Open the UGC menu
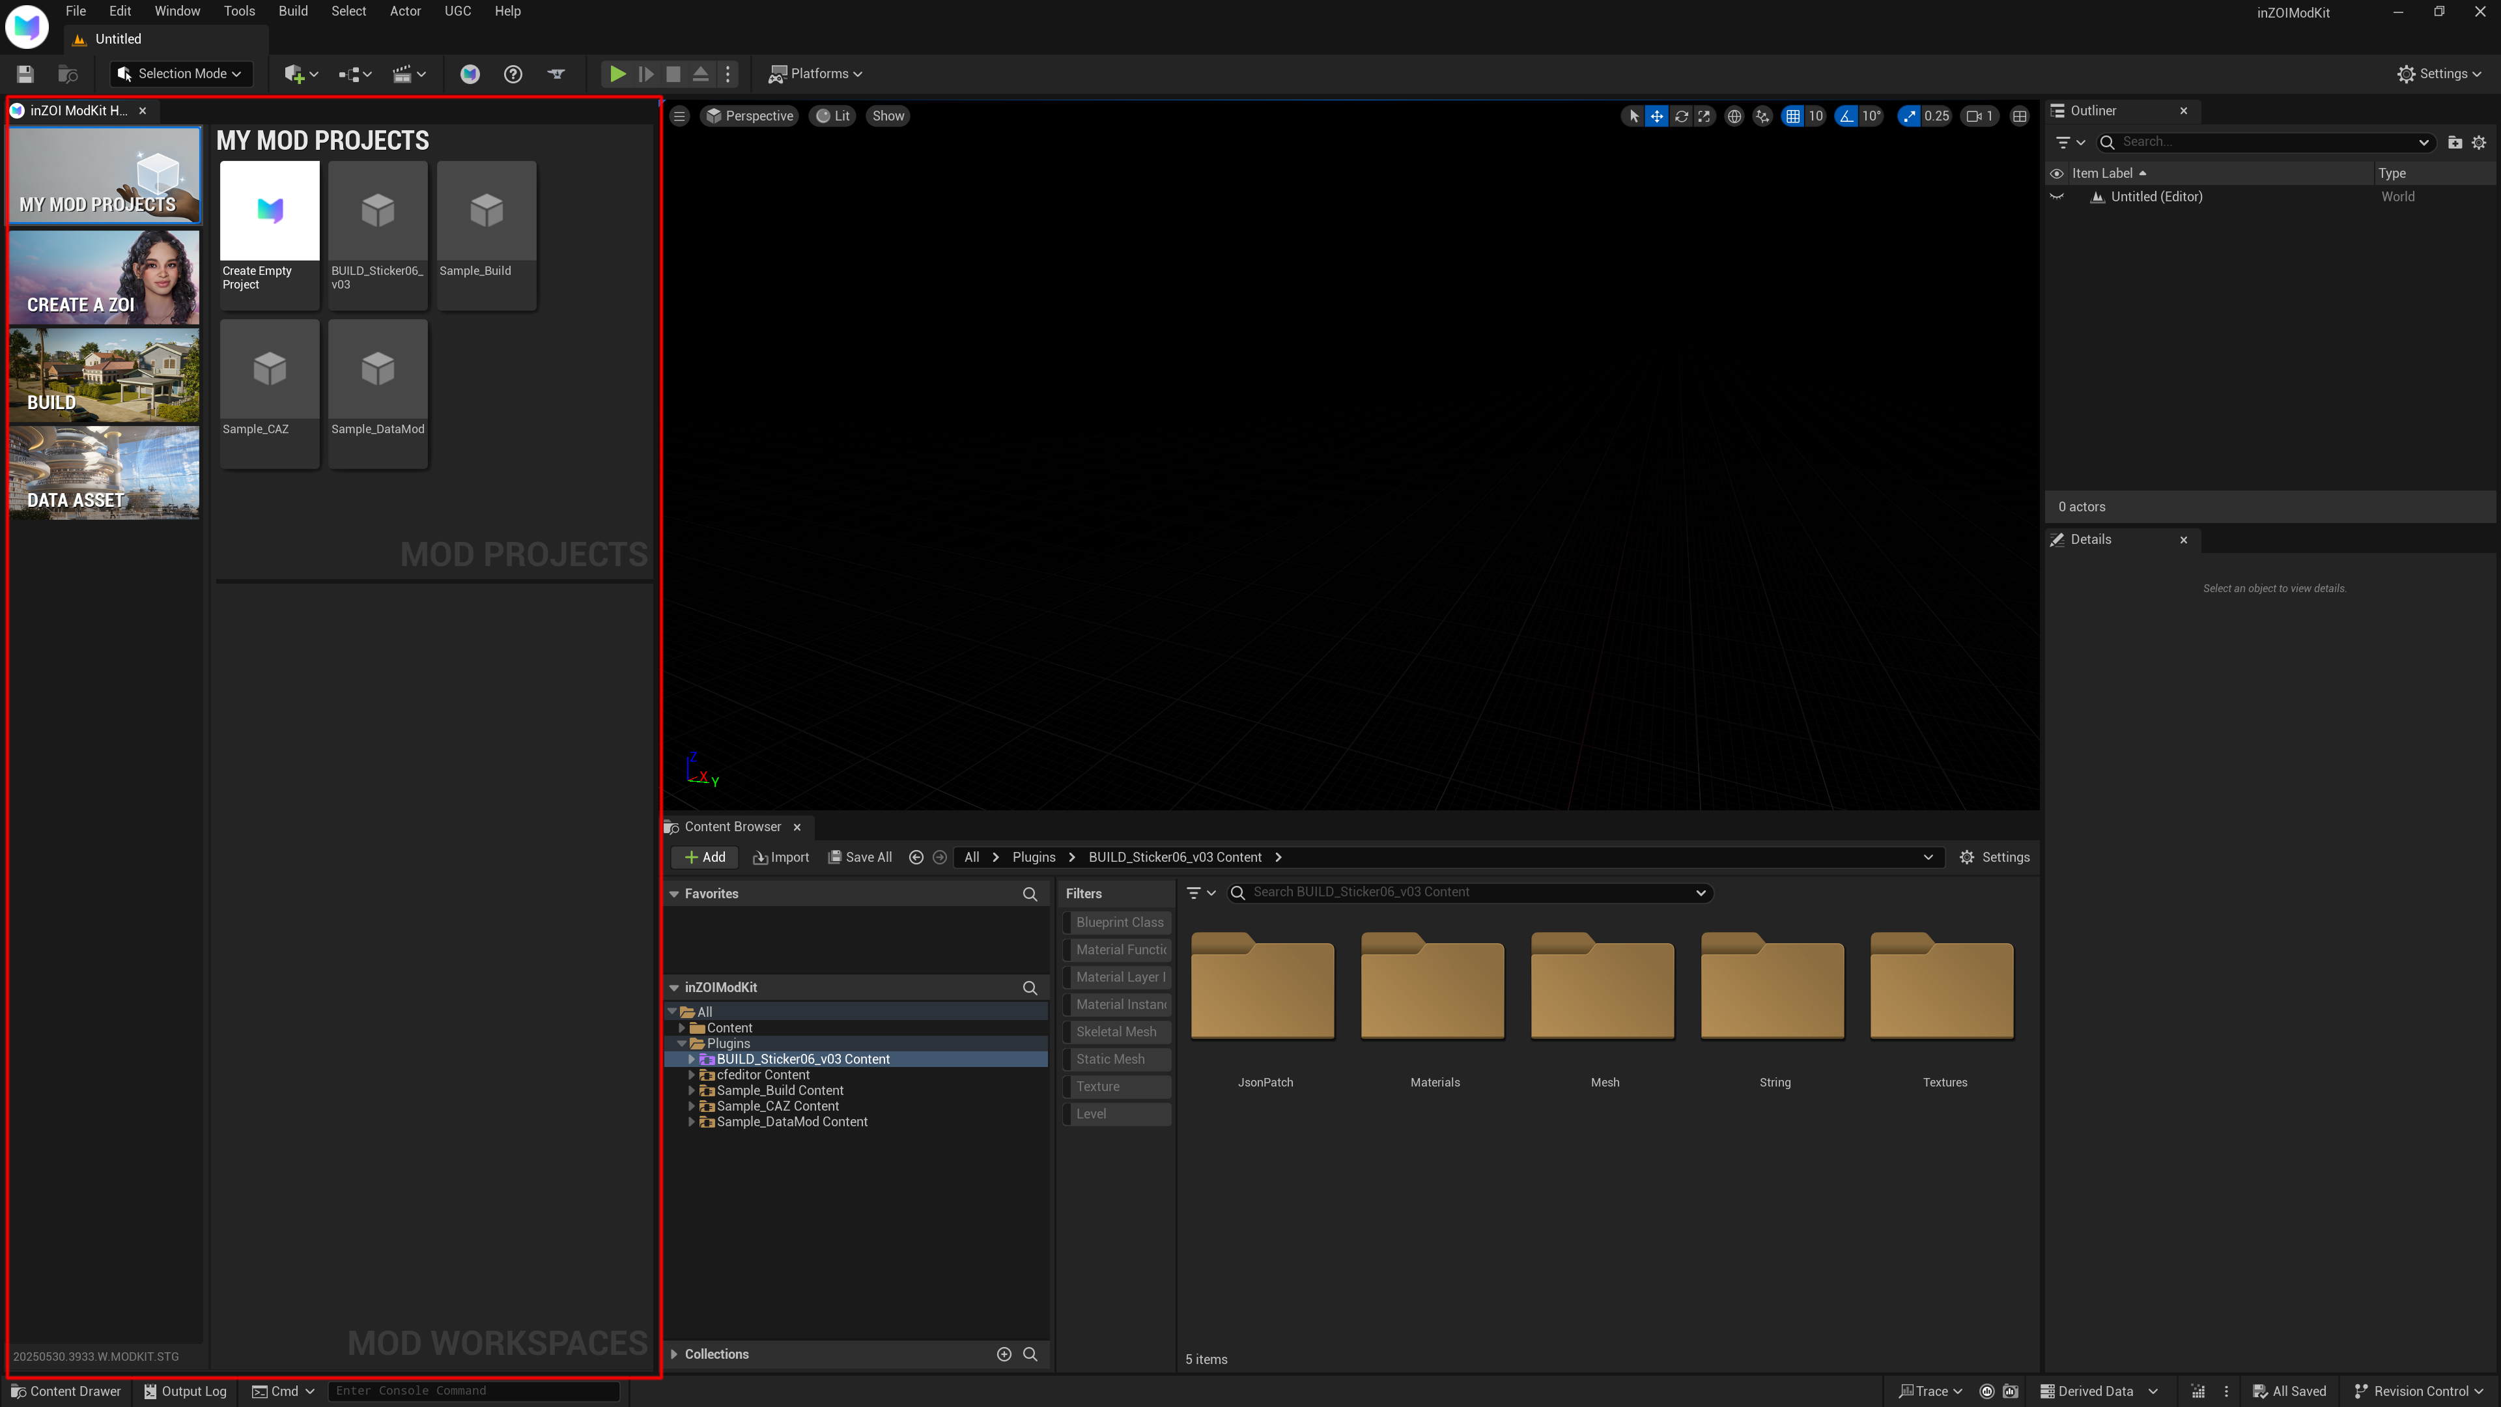 (457, 10)
